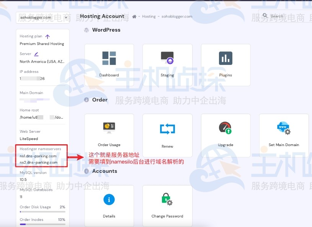Click the Order Disk Usage 2% value
This screenshot has height=227, width=312.
click(x=62, y=207)
